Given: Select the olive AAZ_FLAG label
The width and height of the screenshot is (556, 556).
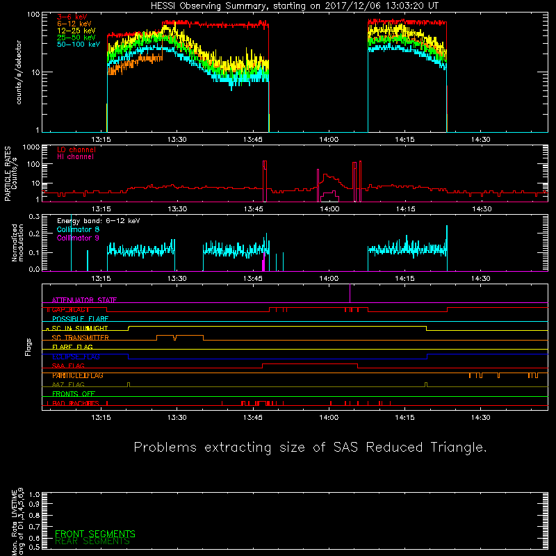Looking at the screenshot, I should (x=68, y=384).
